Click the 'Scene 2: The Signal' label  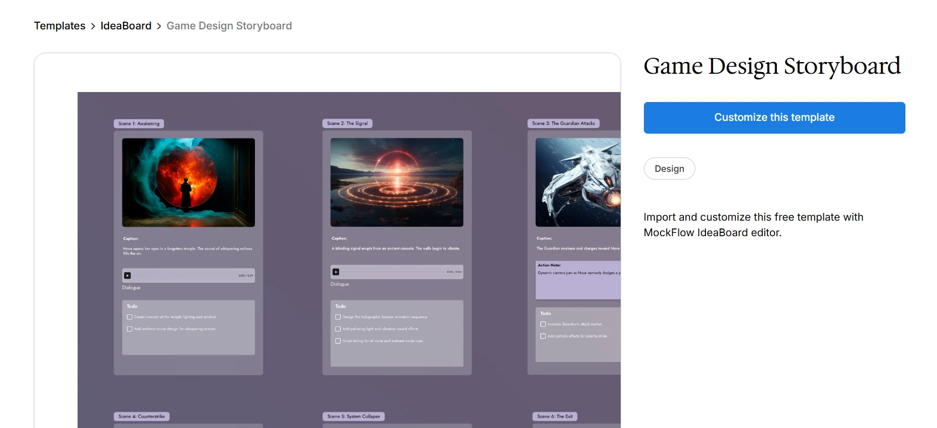[x=347, y=124]
